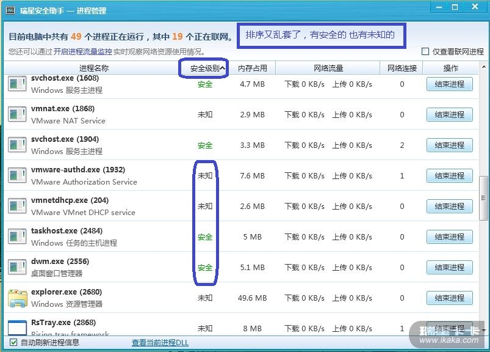The width and height of the screenshot is (490, 352).
Task: Select the svchost.exe (1608) process name
Action: 65,78
